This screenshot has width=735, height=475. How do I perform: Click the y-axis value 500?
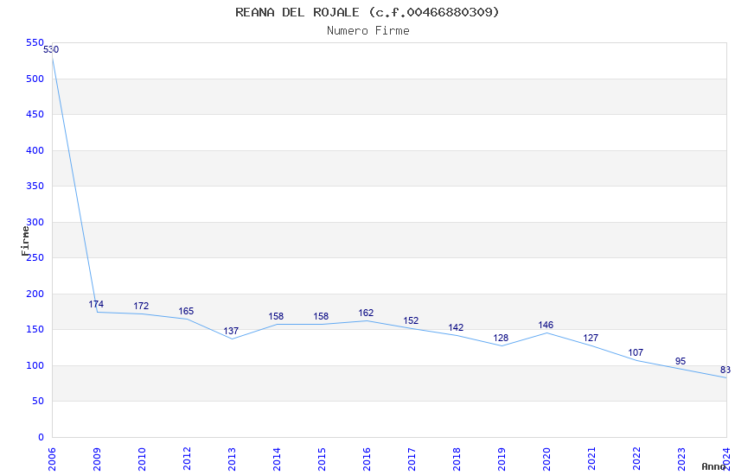click(x=35, y=79)
